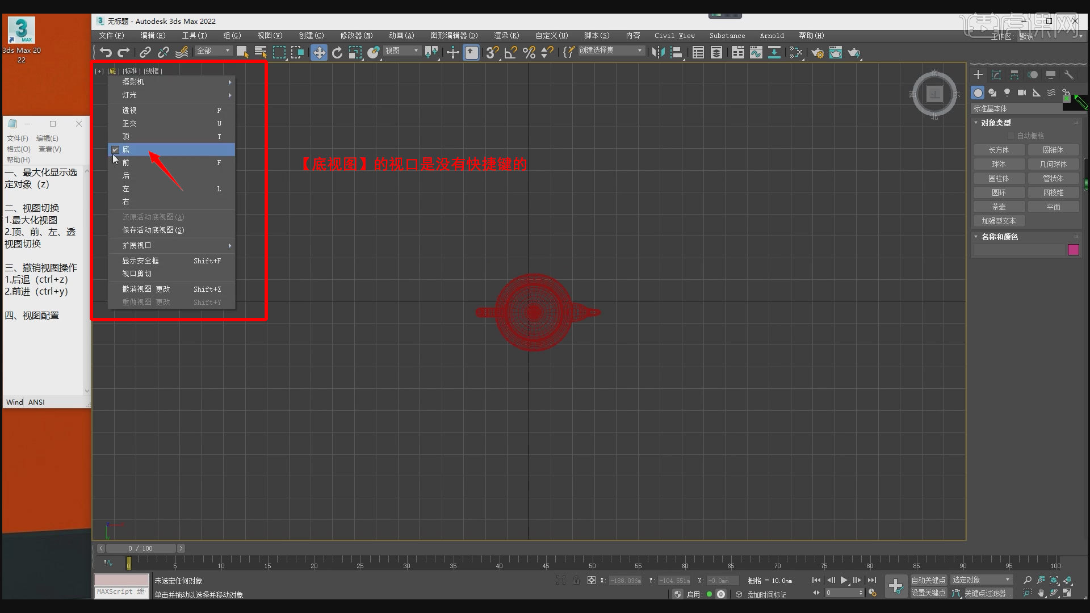
Task: Select 扩展视口 in the viewport context menu
Action: [x=136, y=245]
